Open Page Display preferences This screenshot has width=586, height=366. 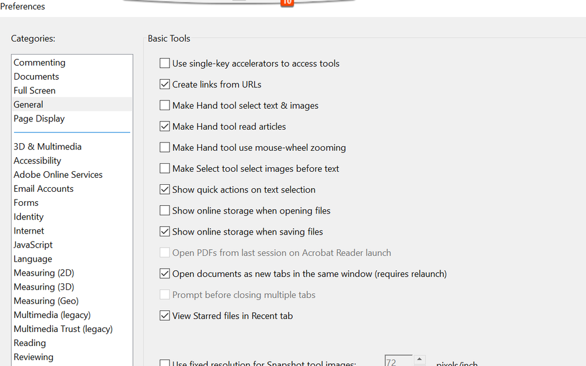point(39,118)
